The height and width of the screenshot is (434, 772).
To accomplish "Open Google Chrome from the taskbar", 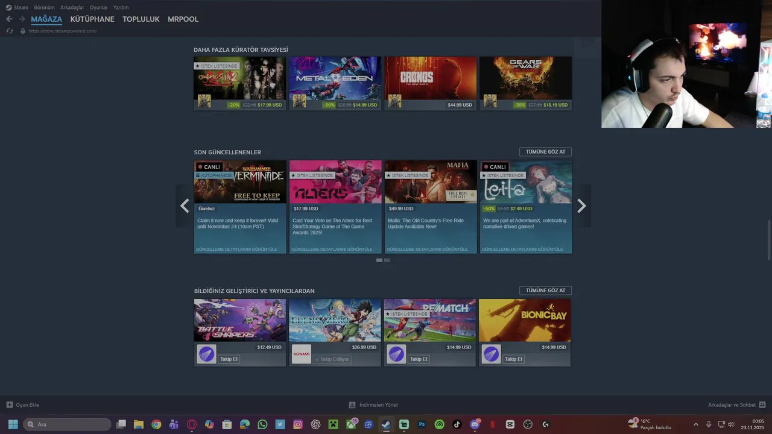I will pyautogui.click(x=156, y=424).
